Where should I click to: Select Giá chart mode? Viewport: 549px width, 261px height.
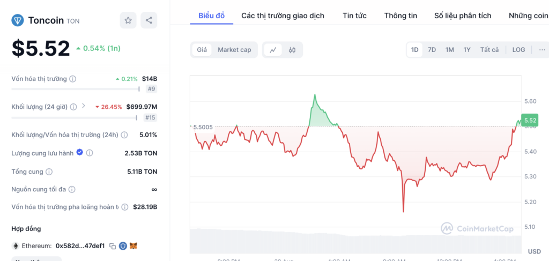point(202,50)
